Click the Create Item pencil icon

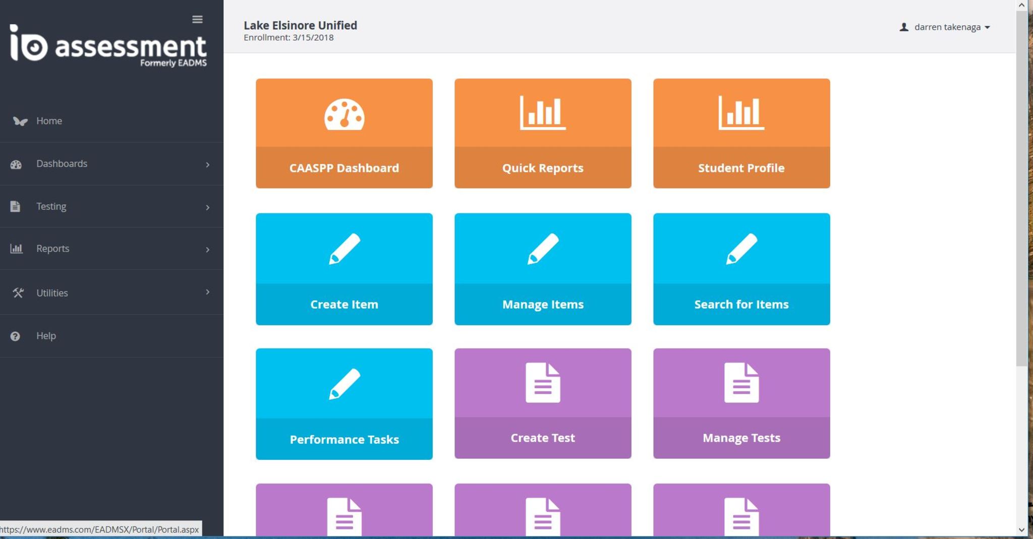pyautogui.click(x=344, y=249)
